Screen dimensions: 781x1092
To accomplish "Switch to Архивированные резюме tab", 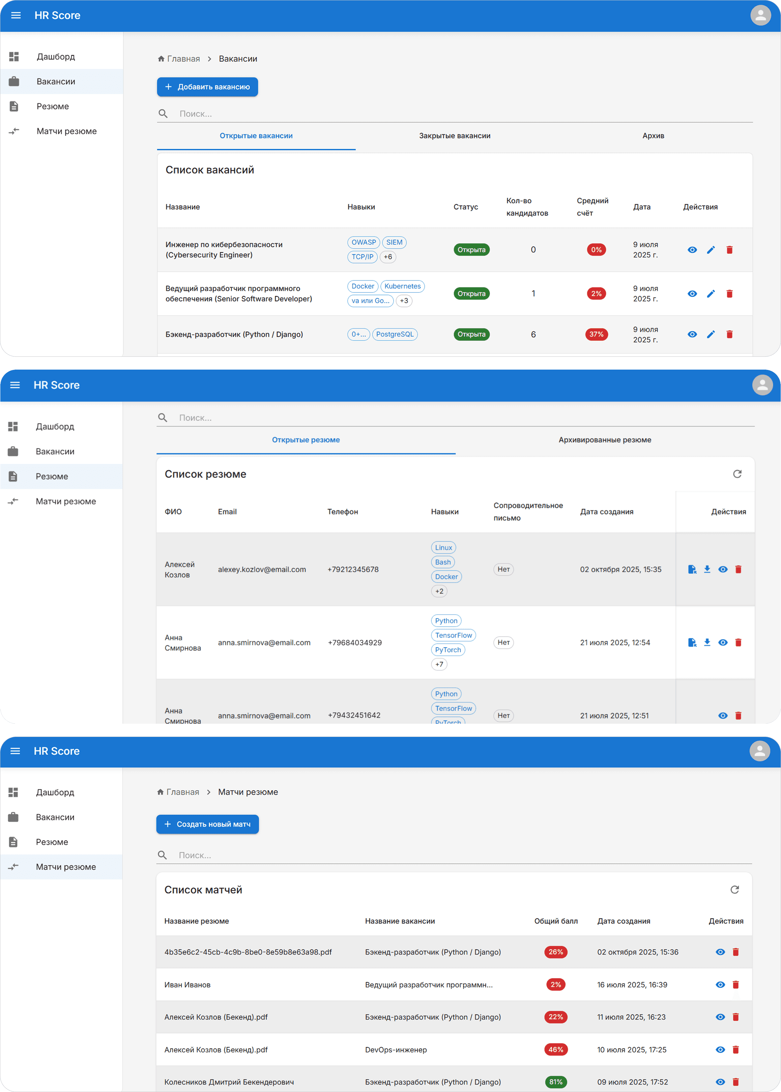I will pos(604,440).
